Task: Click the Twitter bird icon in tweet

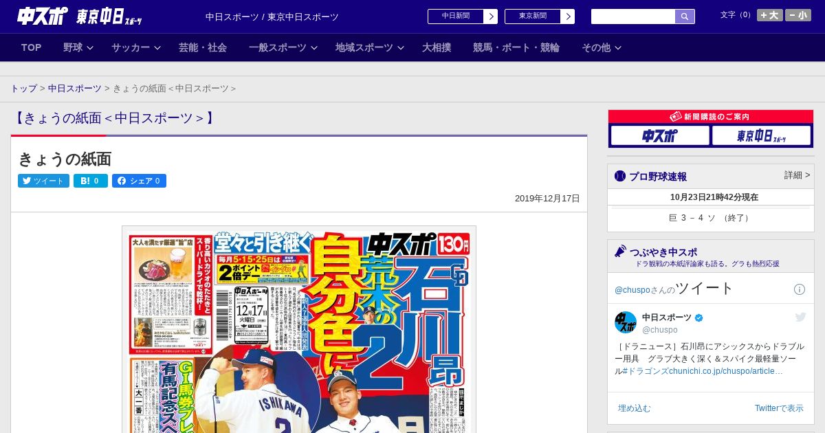Action: pos(800,317)
